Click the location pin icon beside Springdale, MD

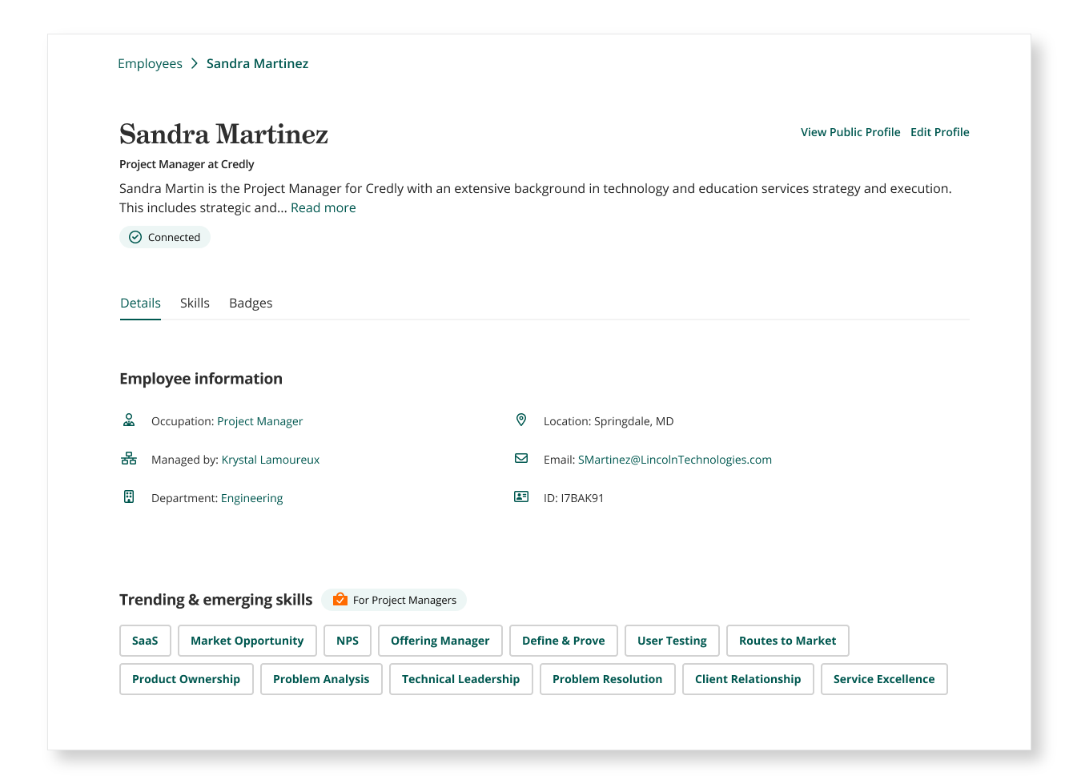point(521,420)
